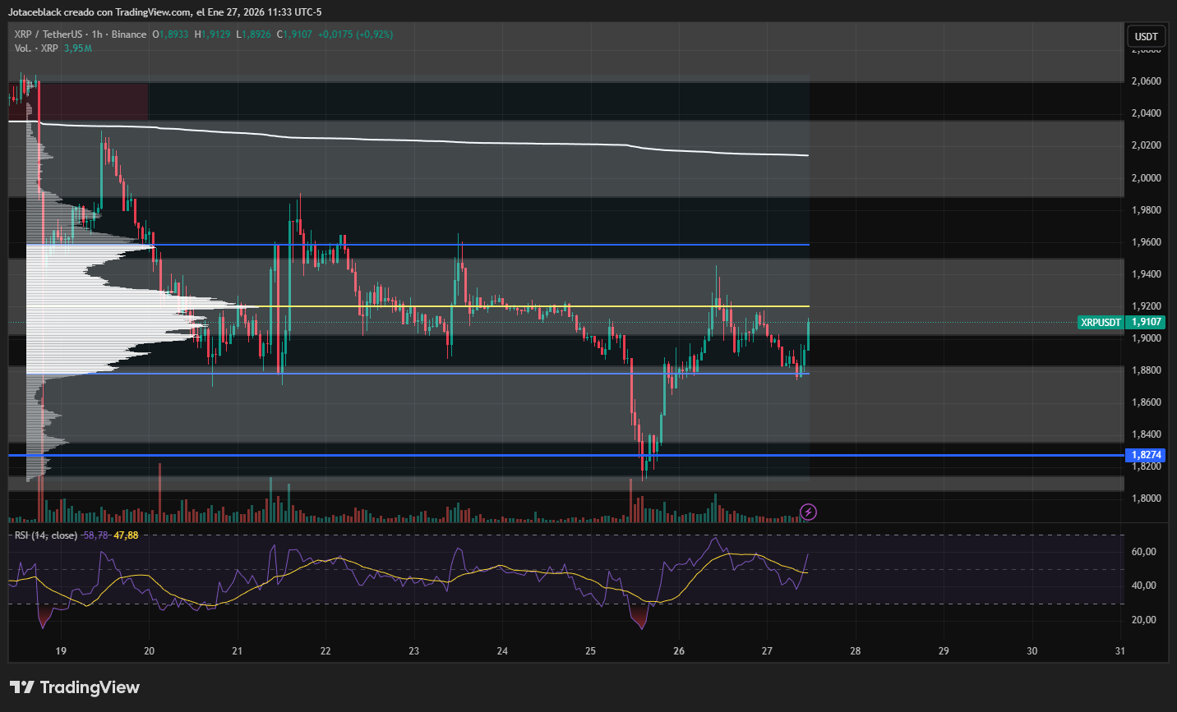Click the yellow 47,88 RSI value
Screen dimensions: 1177x712
[126, 535]
